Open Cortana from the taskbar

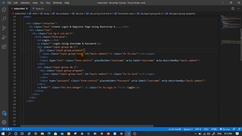pos(16,134)
